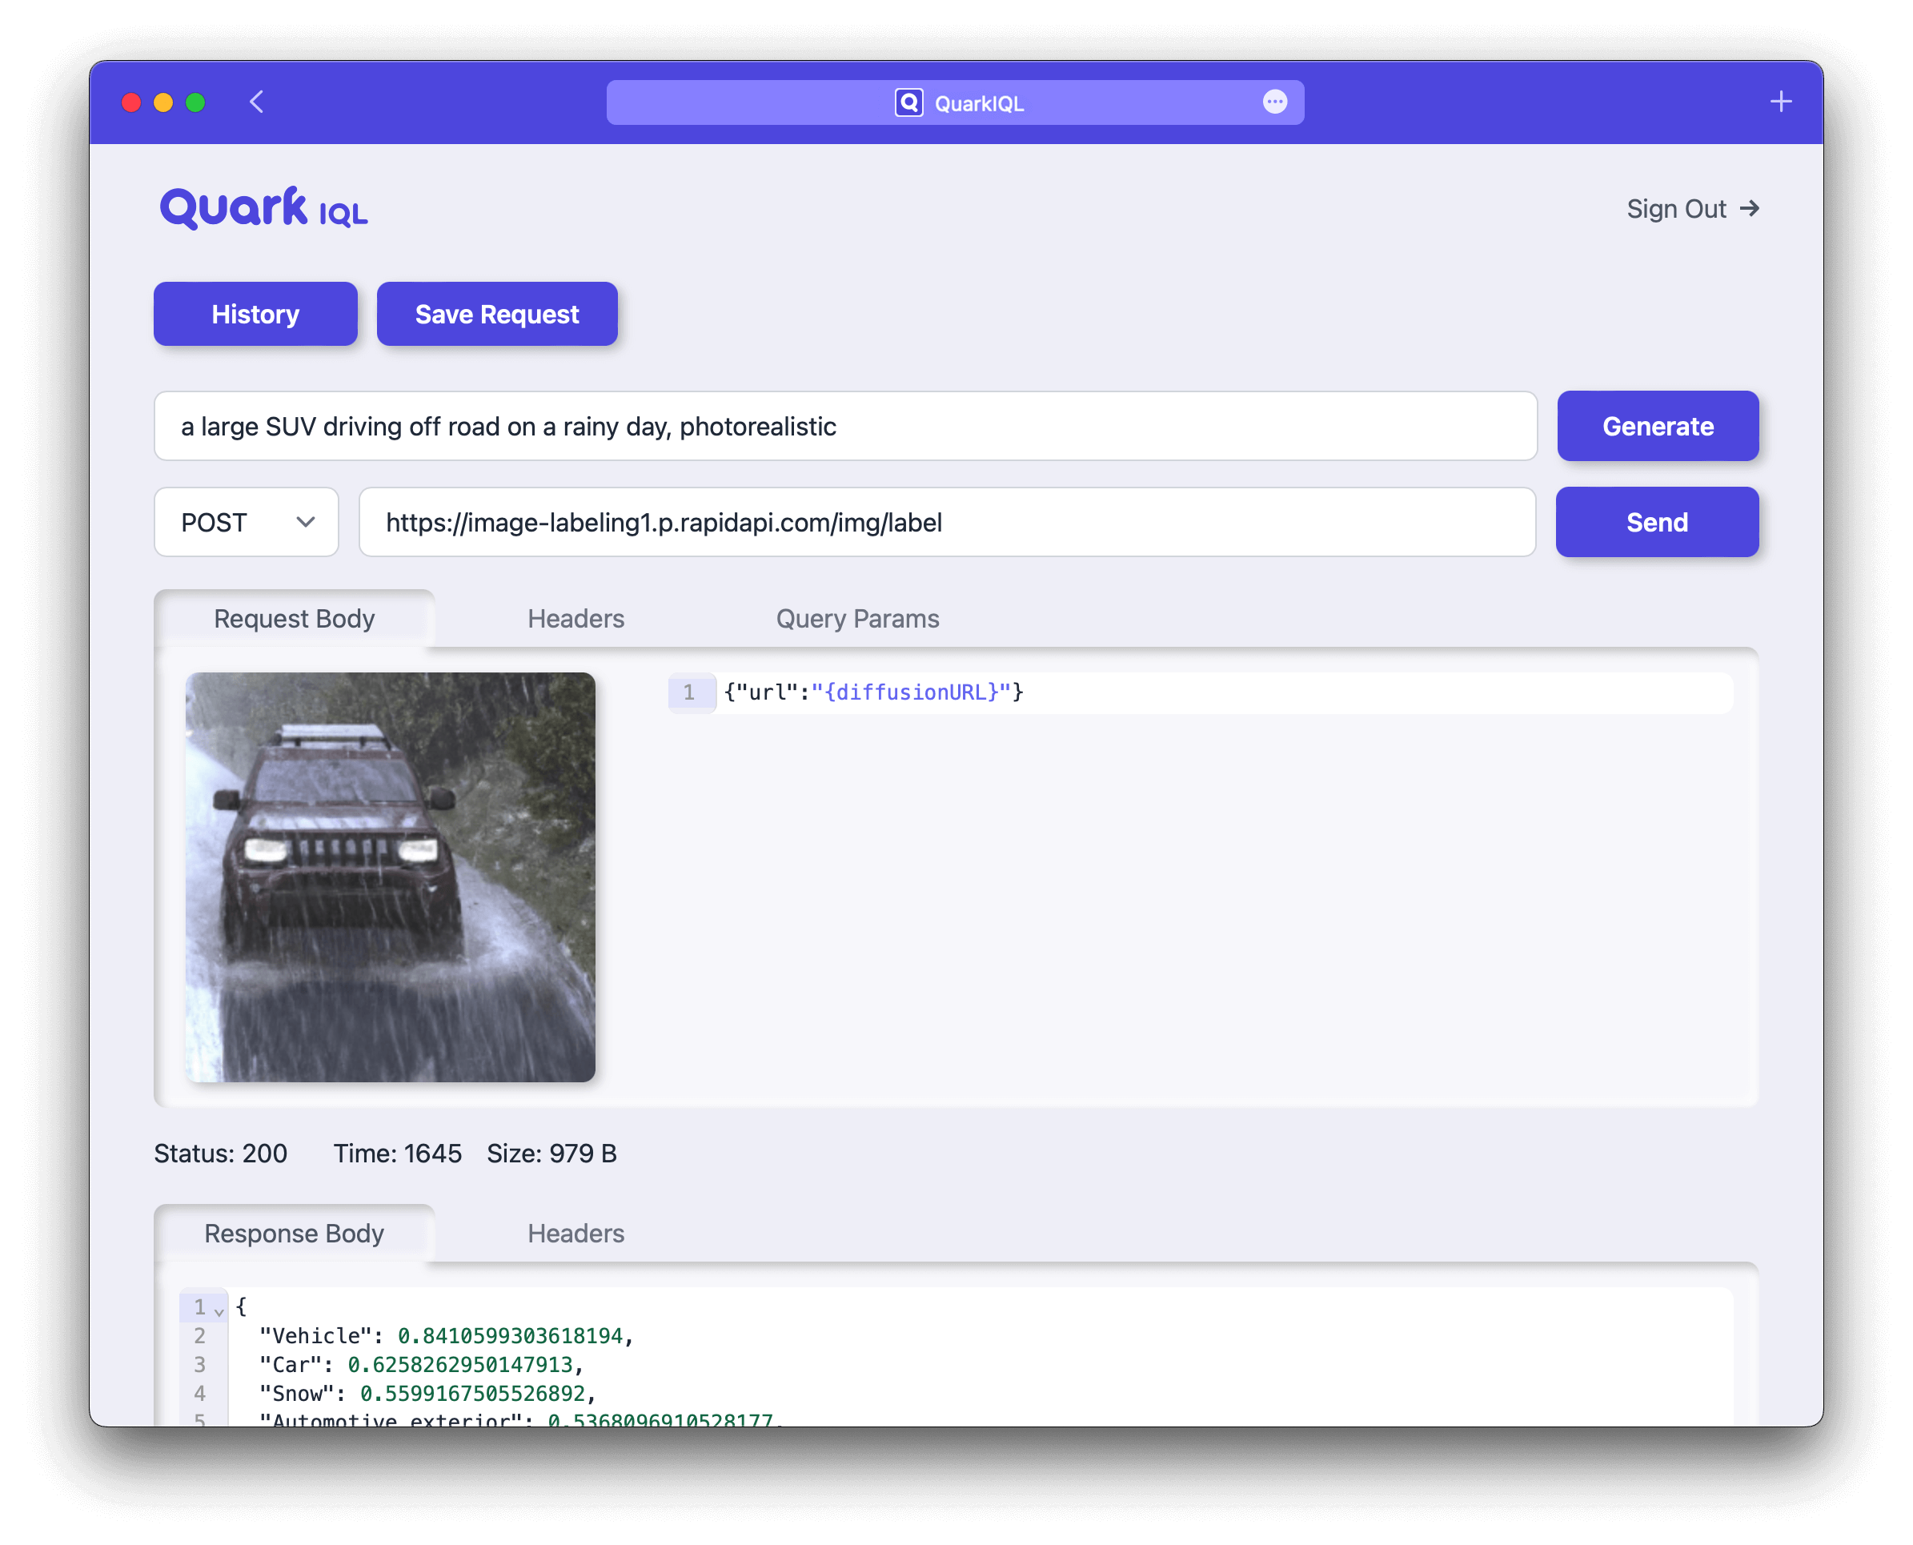Click the green fullscreen window button
The width and height of the screenshot is (1913, 1545).
(x=196, y=103)
